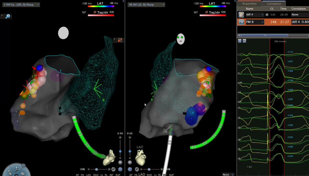Screen dimensions: 309x176
Task: Set right viewer to AP view
Action: point(131,175)
